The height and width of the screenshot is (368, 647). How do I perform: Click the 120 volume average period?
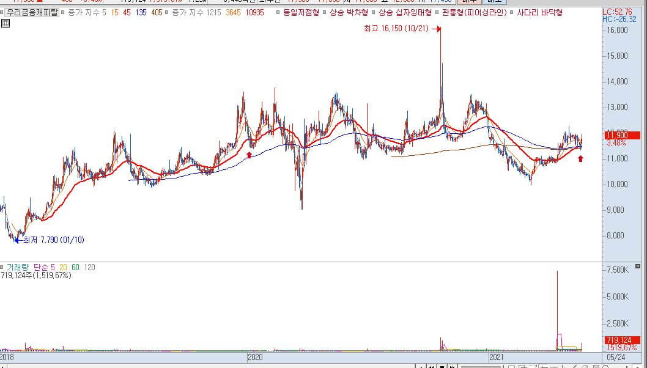pos(89,267)
